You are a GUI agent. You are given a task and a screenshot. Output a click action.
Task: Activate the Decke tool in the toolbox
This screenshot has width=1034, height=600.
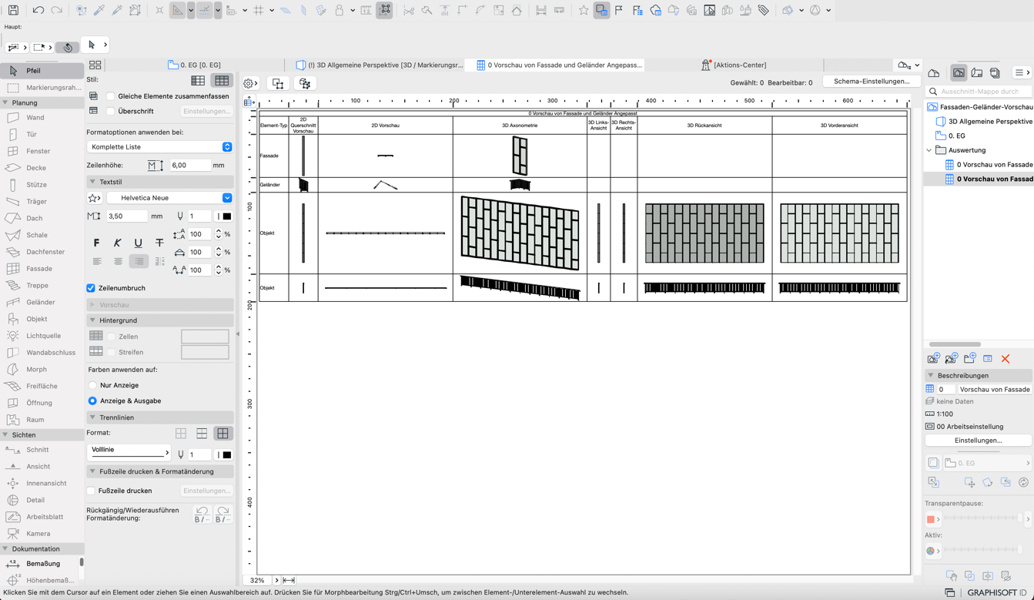pyautogui.click(x=42, y=168)
